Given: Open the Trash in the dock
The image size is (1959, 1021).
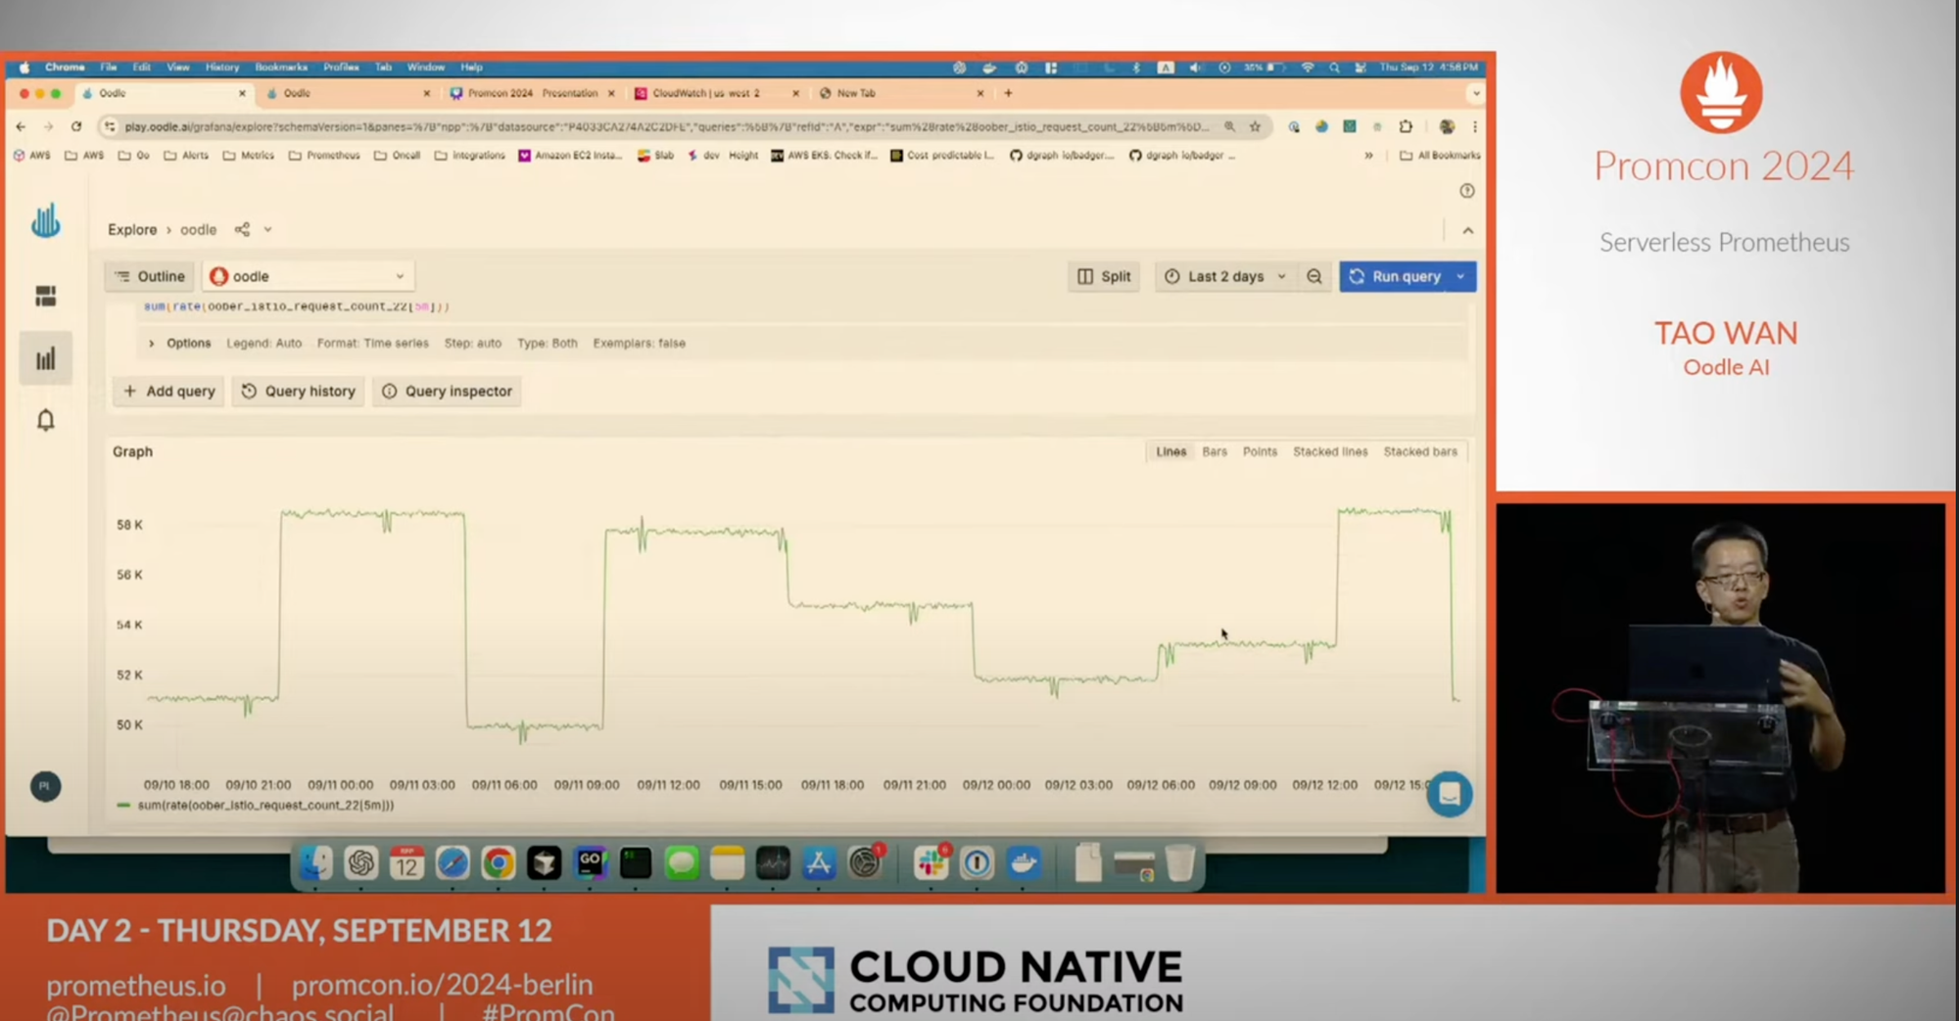Looking at the screenshot, I should point(1180,862).
